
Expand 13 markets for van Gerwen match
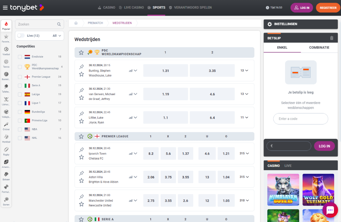tap(244, 94)
